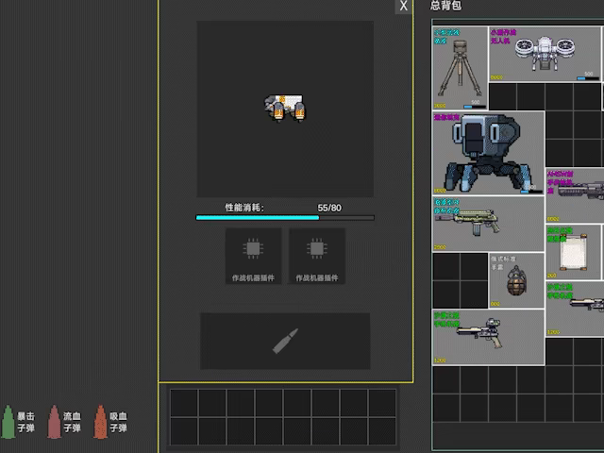Select the four-legged mech walker item
Viewport: 604px width, 453px height.
point(489,153)
